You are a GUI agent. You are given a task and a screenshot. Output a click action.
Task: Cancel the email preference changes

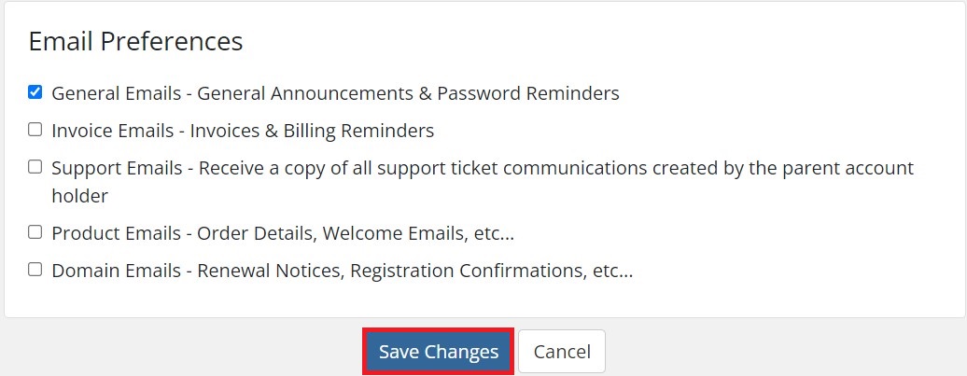[x=562, y=352]
